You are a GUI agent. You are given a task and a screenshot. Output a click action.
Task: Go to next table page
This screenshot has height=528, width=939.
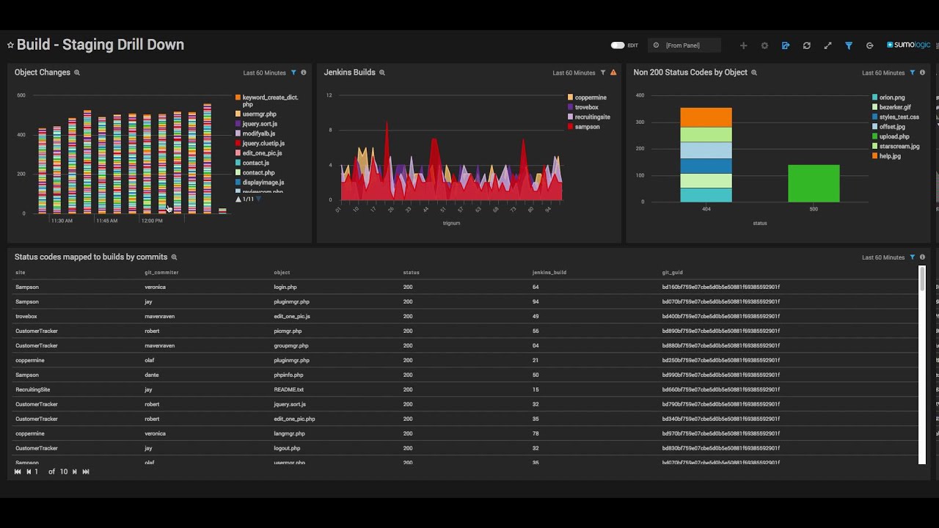tap(74, 472)
